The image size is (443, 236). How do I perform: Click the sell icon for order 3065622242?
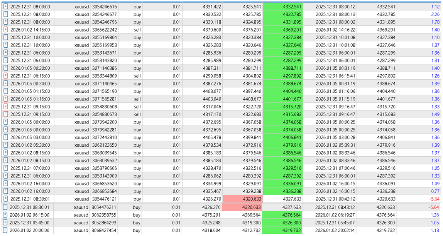[5, 30]
